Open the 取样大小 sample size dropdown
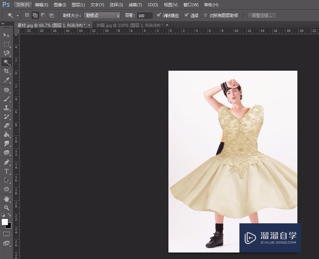 (102, 15)
